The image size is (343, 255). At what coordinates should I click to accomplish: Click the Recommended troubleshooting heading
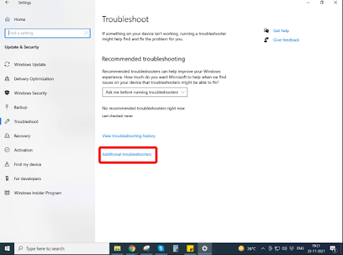(x=143, y=59)
